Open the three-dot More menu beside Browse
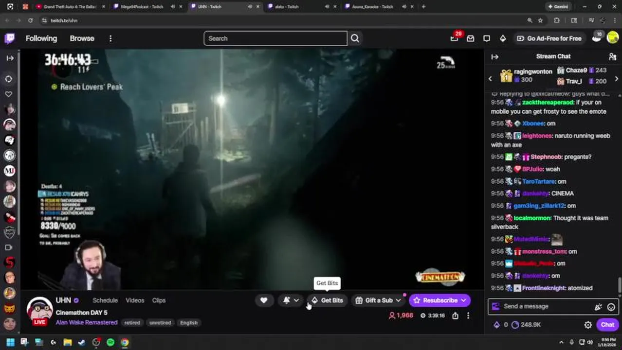The image size is (622, 350). tap(110, 38)
